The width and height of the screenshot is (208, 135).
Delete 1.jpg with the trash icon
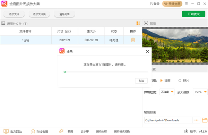coord(133,40)
